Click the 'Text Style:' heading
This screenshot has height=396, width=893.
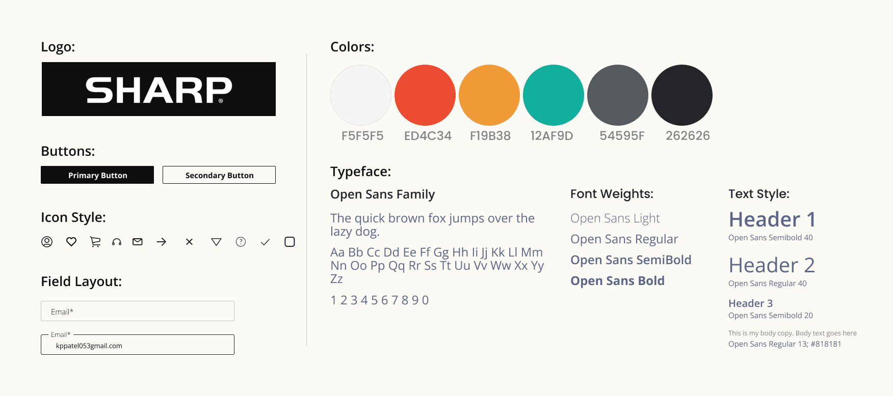click(759, 194)
